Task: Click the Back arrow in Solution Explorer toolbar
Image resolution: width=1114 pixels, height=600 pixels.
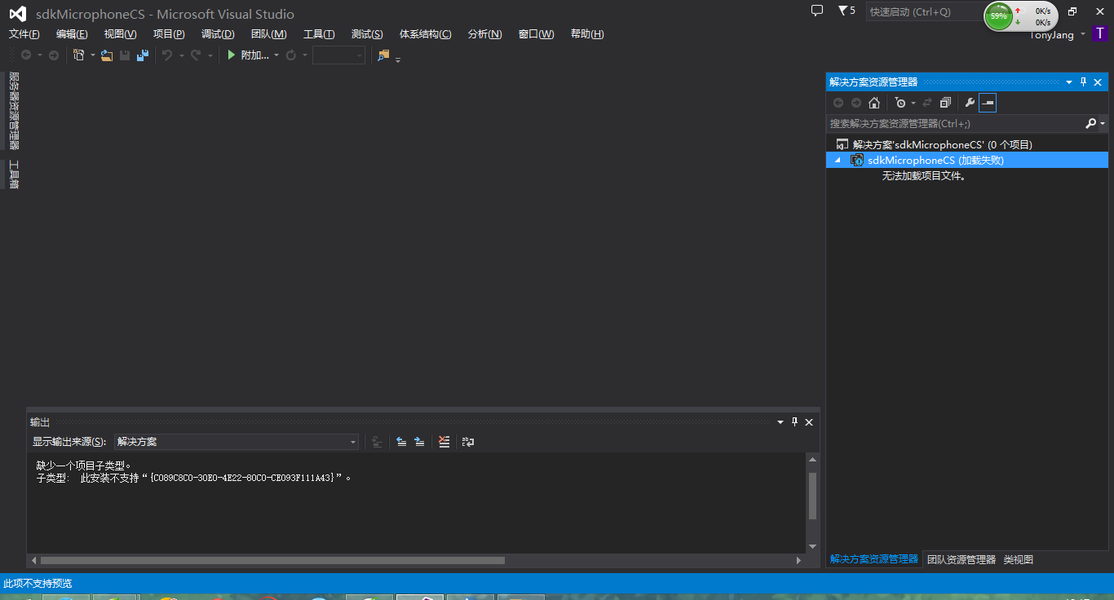Action: pos(838,103)
